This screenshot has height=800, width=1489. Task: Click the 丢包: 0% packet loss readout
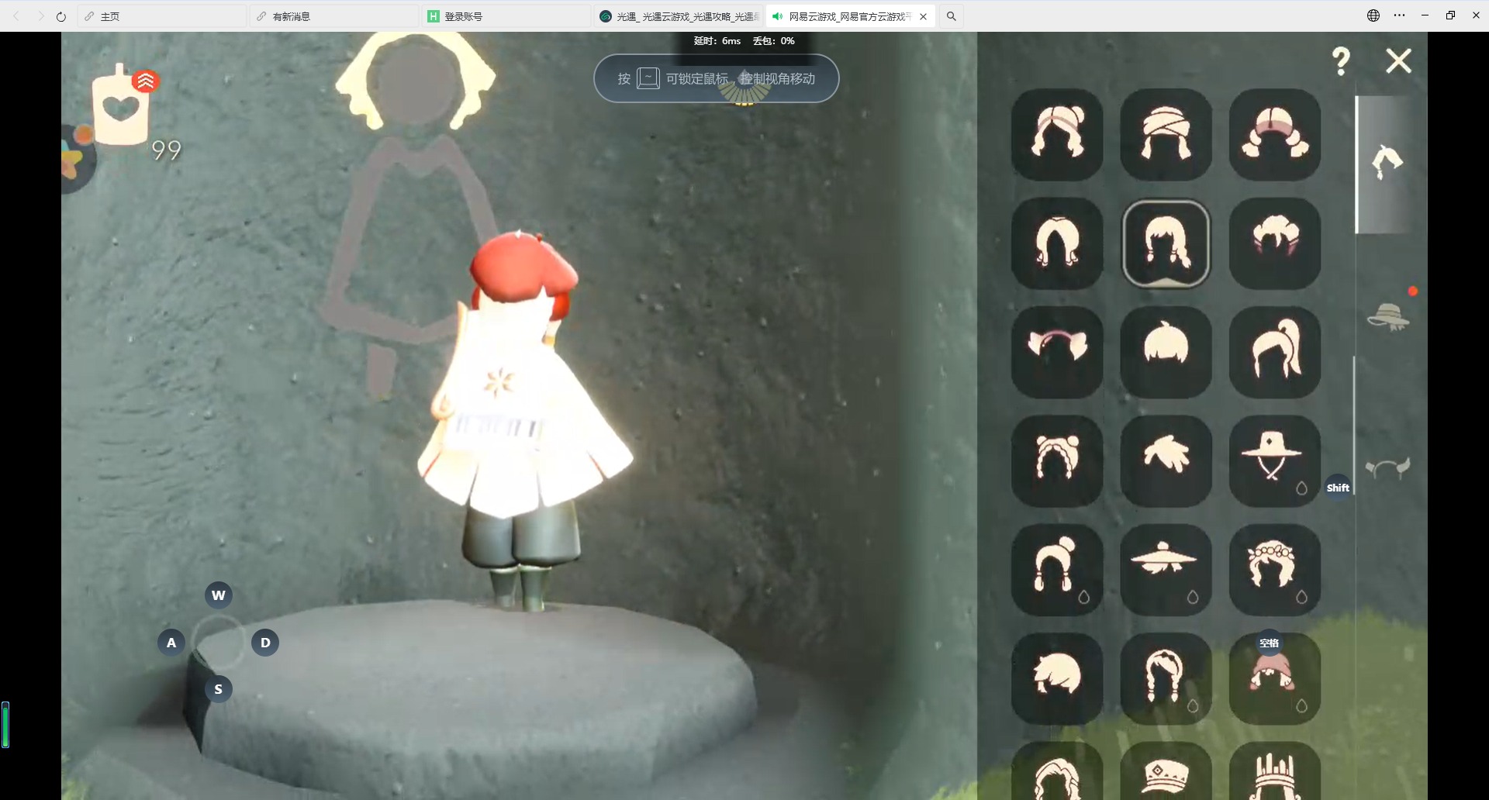774,41
